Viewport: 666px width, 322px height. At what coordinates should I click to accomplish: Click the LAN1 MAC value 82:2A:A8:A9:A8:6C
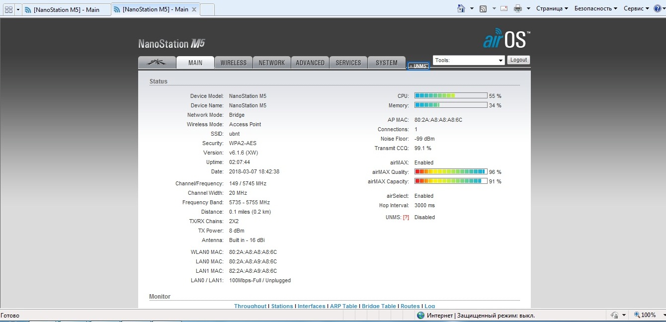coord(253,271)
